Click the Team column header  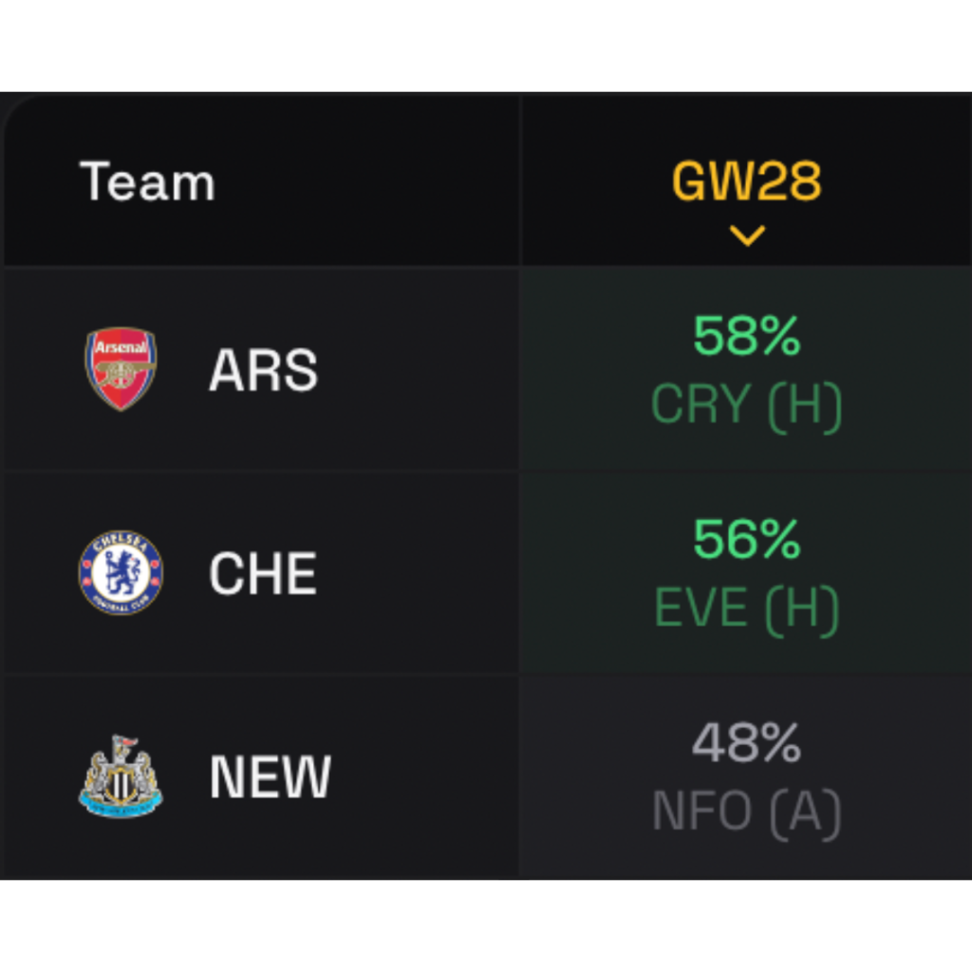point(147,180)
